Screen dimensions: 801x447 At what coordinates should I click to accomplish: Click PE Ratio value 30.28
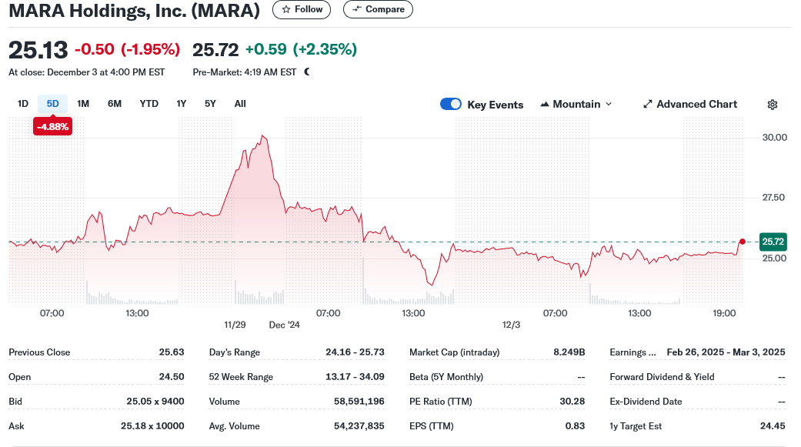pos(572,401)
